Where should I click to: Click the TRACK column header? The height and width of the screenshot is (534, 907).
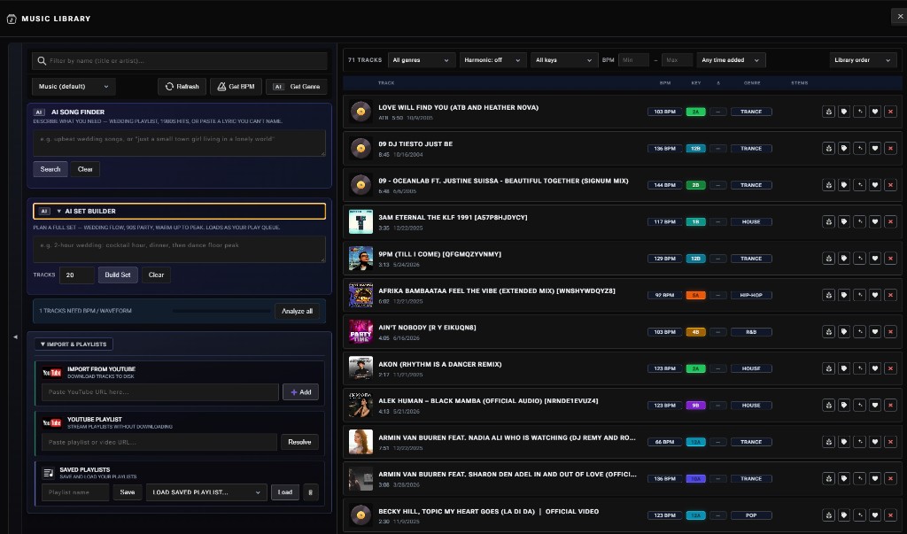[386, 82]
